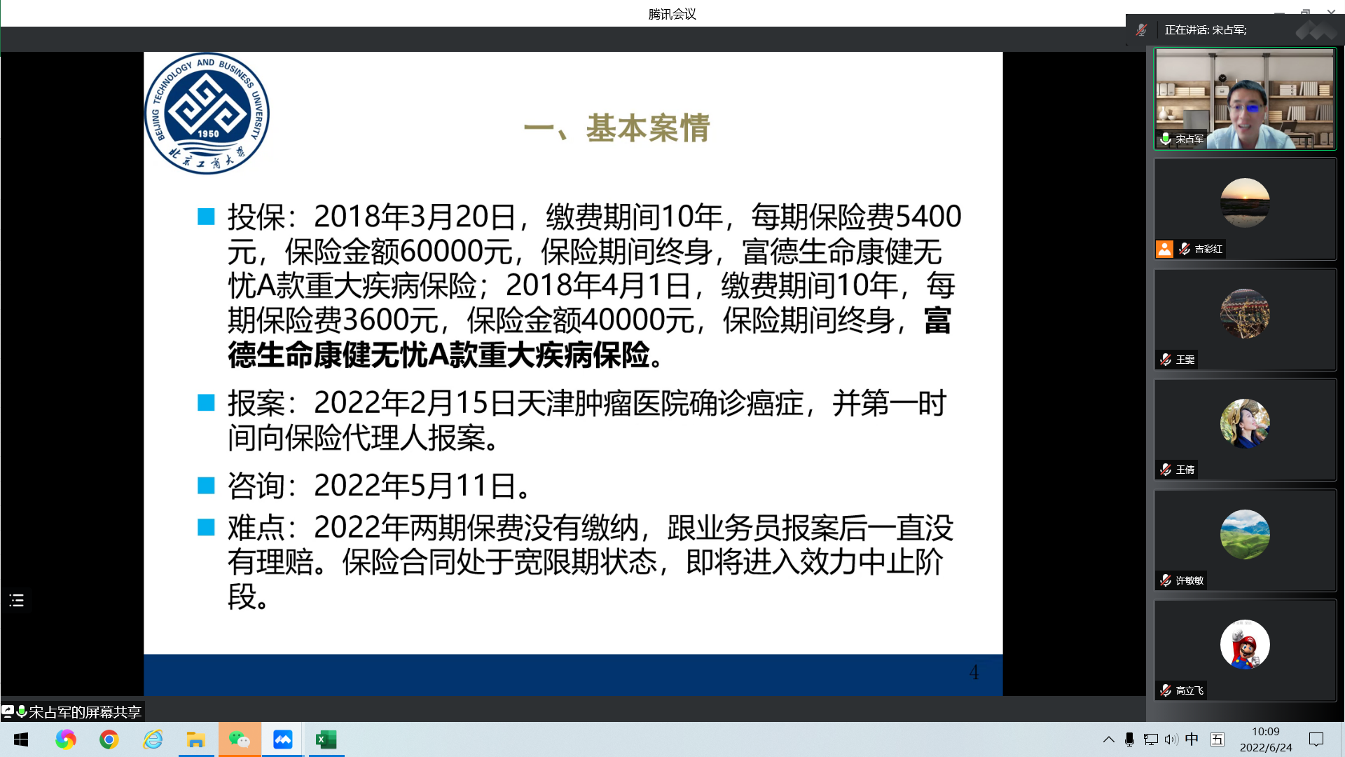Switch to Excel in taskbar
Screen dimensions: 1345x757
click(326, 739)
